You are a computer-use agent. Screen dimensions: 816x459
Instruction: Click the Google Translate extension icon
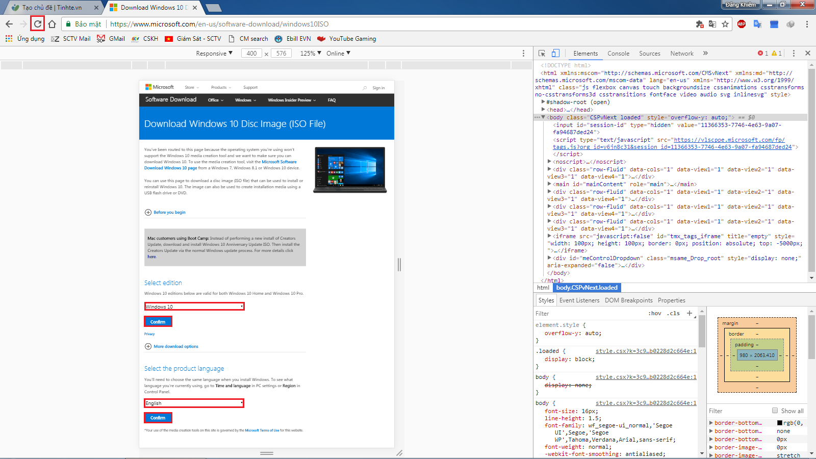[758, 24]
